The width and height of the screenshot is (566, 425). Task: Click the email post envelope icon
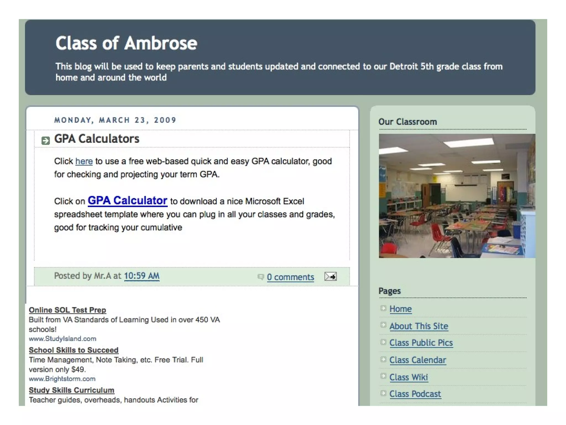(330, 276)
